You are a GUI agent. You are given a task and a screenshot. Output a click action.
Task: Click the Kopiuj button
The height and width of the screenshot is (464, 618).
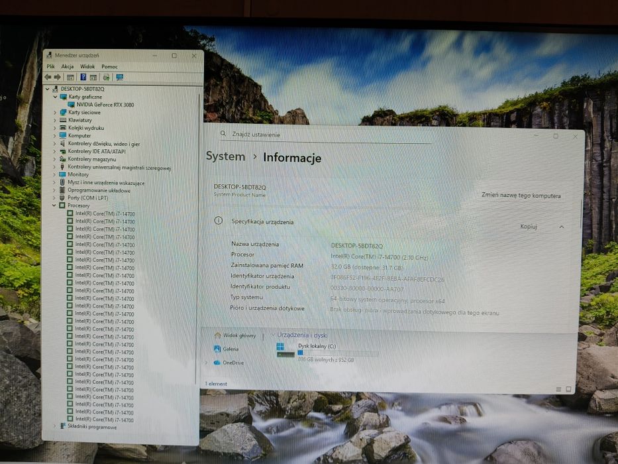(x=528, y=227)
